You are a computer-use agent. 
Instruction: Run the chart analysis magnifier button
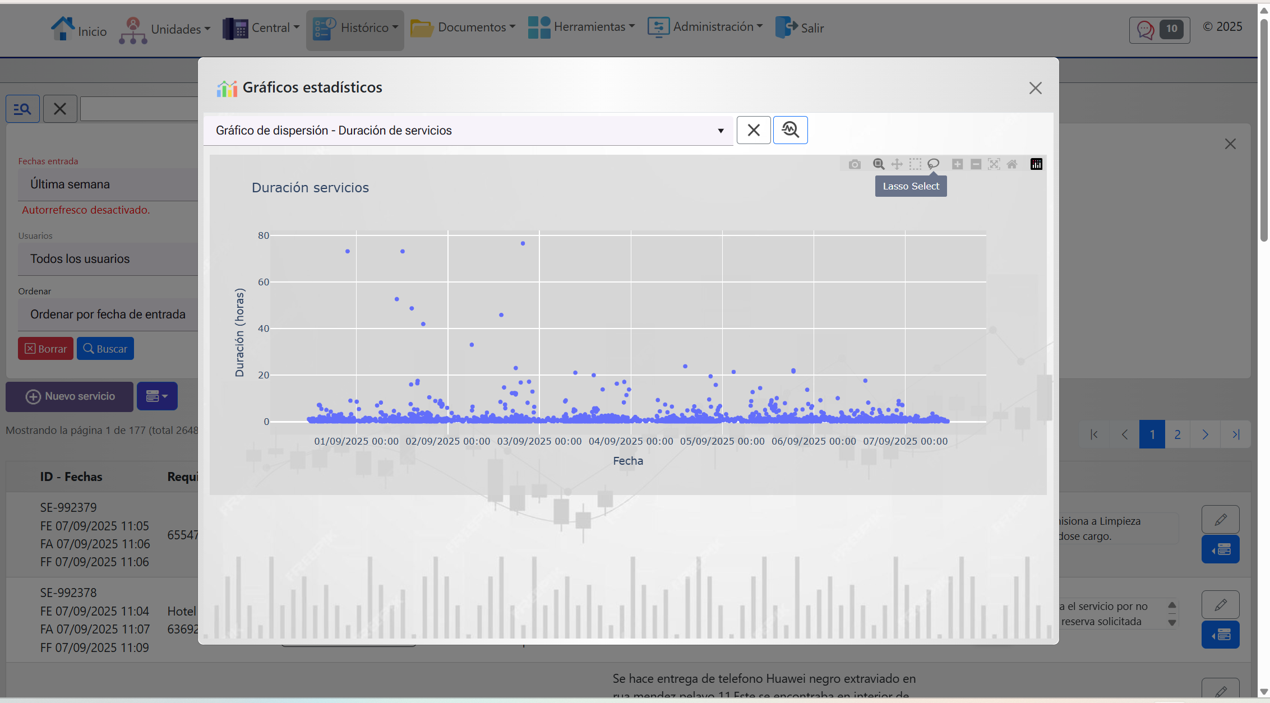790,130
